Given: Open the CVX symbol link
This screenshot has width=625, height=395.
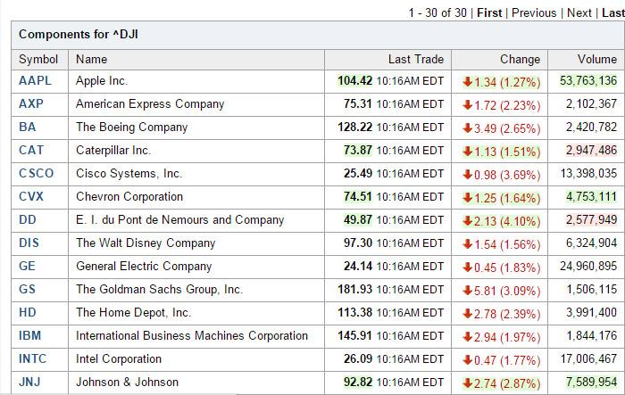Looking at the screenshot, I should click(x=31, y=197).
